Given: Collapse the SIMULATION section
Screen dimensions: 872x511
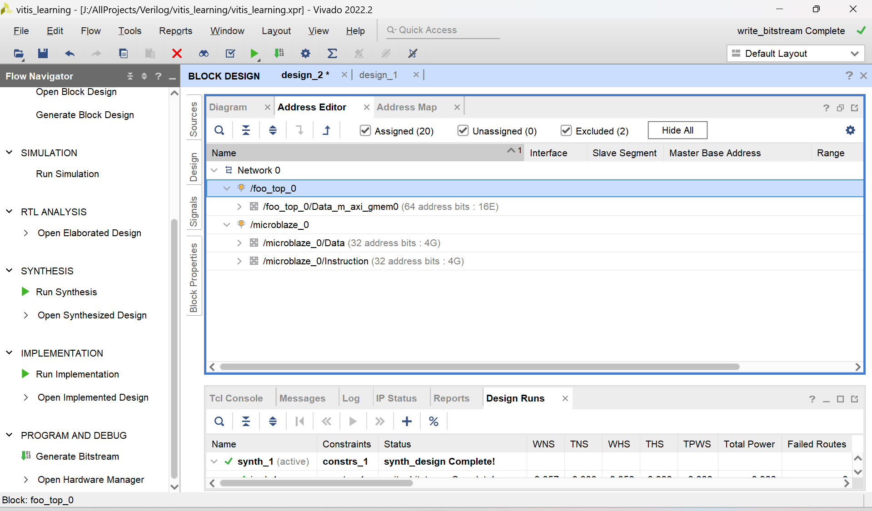Looking at the screenshot, I should pyautogui.click(x=9, y=153).
